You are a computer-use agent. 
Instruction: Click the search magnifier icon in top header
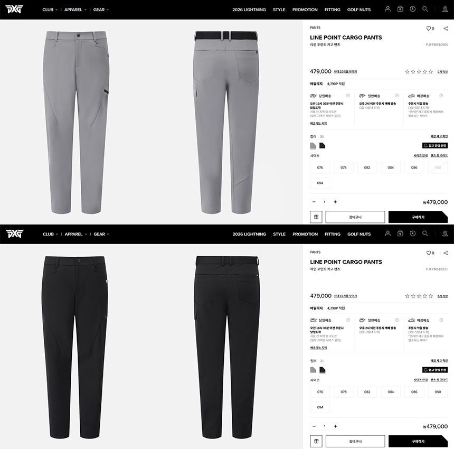point(425,9)
